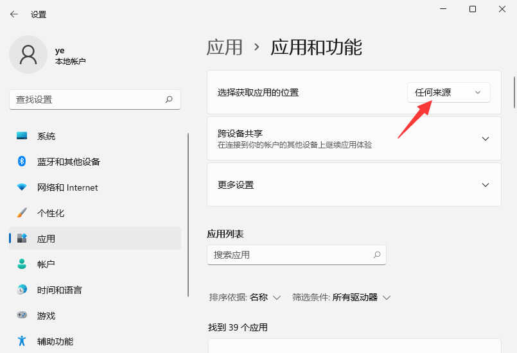Expand the 更多设置 section
The width and height of the screenshot is (517, 353).
coord(485,185)
